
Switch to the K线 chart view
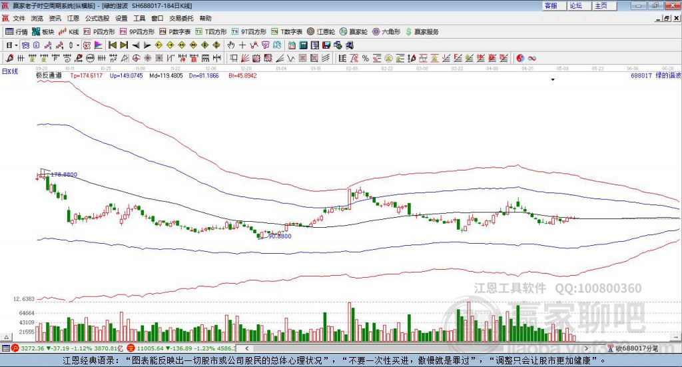(69, 31)
